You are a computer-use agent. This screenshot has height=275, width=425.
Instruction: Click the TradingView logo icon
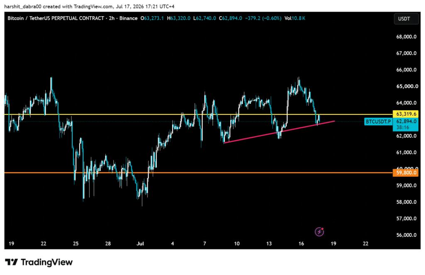(11, 262)
